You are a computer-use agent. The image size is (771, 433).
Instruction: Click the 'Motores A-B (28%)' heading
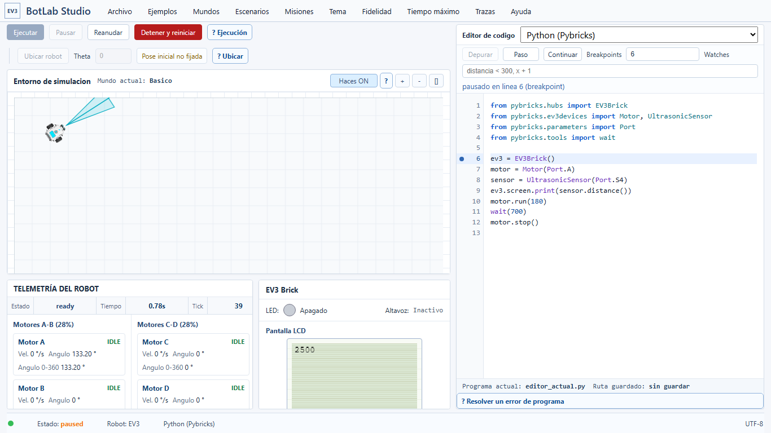coord(43,325)
